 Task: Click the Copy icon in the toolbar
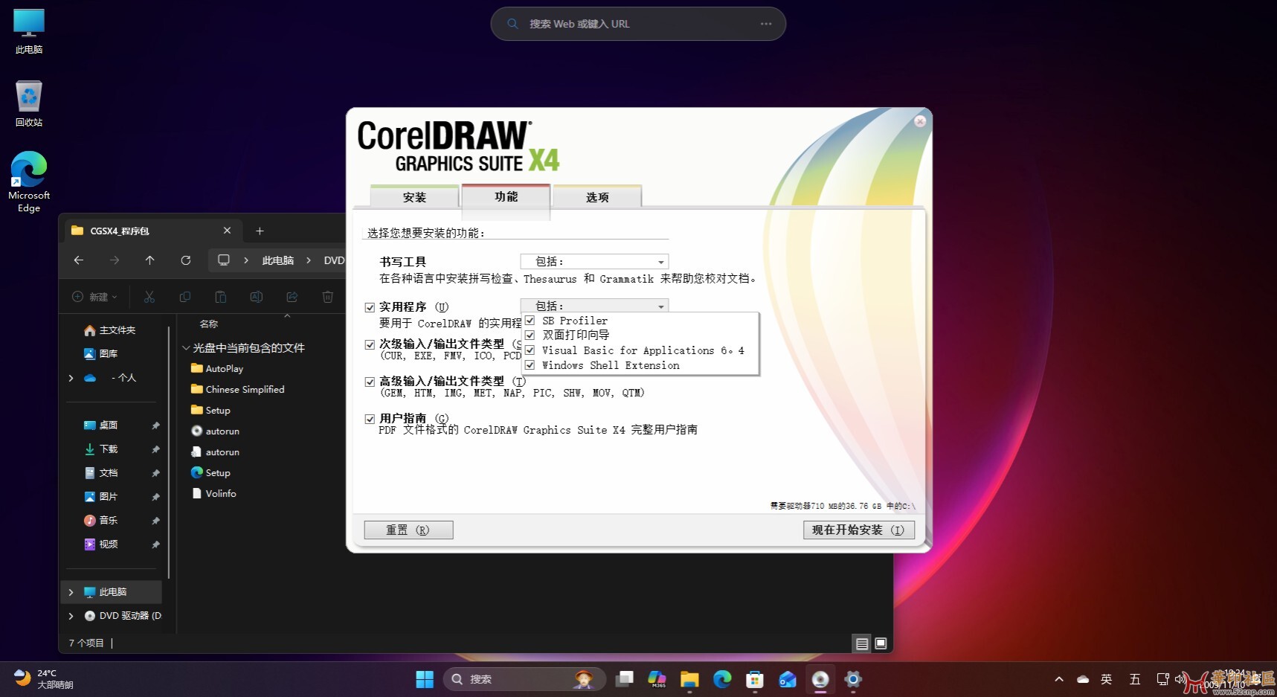(184, 297)
